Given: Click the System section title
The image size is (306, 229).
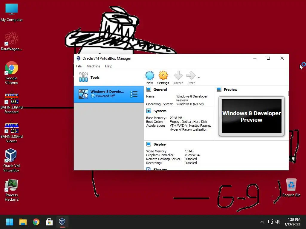Looking at the screenshot, I should point(160,111).
